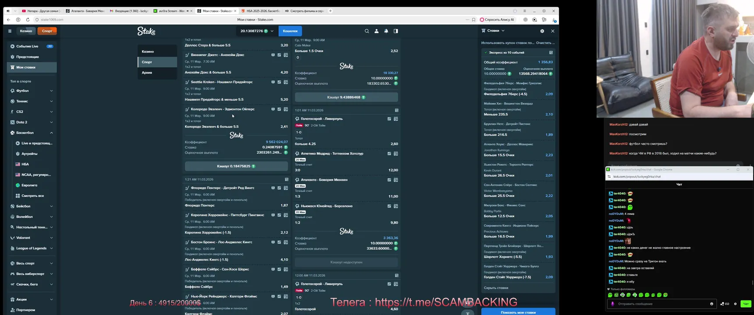
Task: Focus the Отправить сообщение chat input field
Action: tap(662, 304)
